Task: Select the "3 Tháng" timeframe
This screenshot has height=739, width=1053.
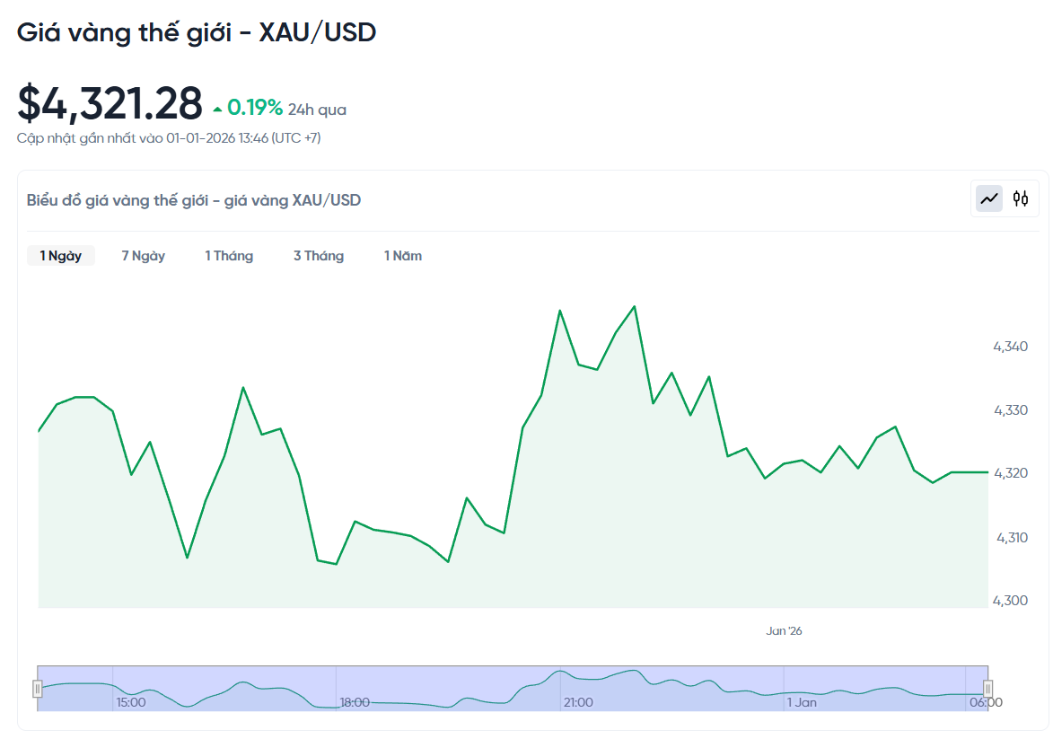Action: [x=319, y=255]
